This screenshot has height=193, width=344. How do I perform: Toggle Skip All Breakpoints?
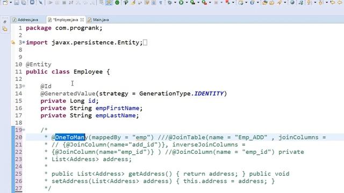click(40, 2)
